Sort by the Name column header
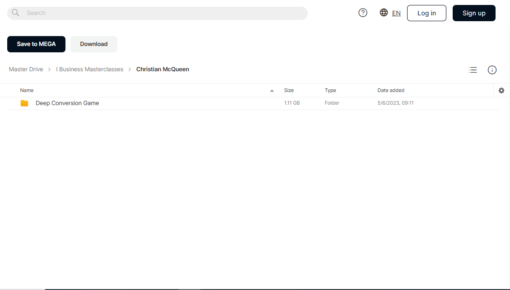The image size is (510, 290). (27, 90)
